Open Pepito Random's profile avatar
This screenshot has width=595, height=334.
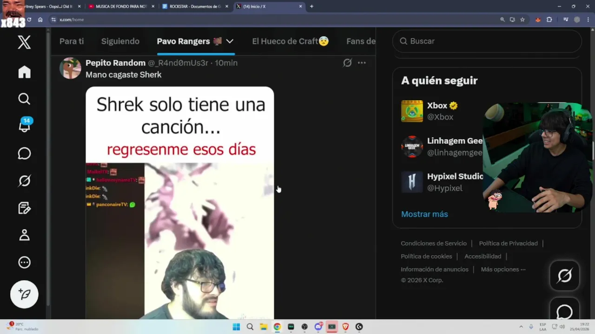pyautogui.click(x=70, y=68)
